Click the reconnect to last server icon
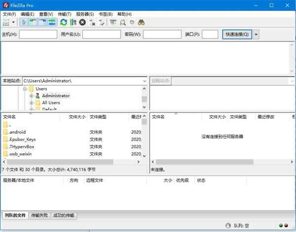This screenshot has height=232, width=296. tap(102, 22)
